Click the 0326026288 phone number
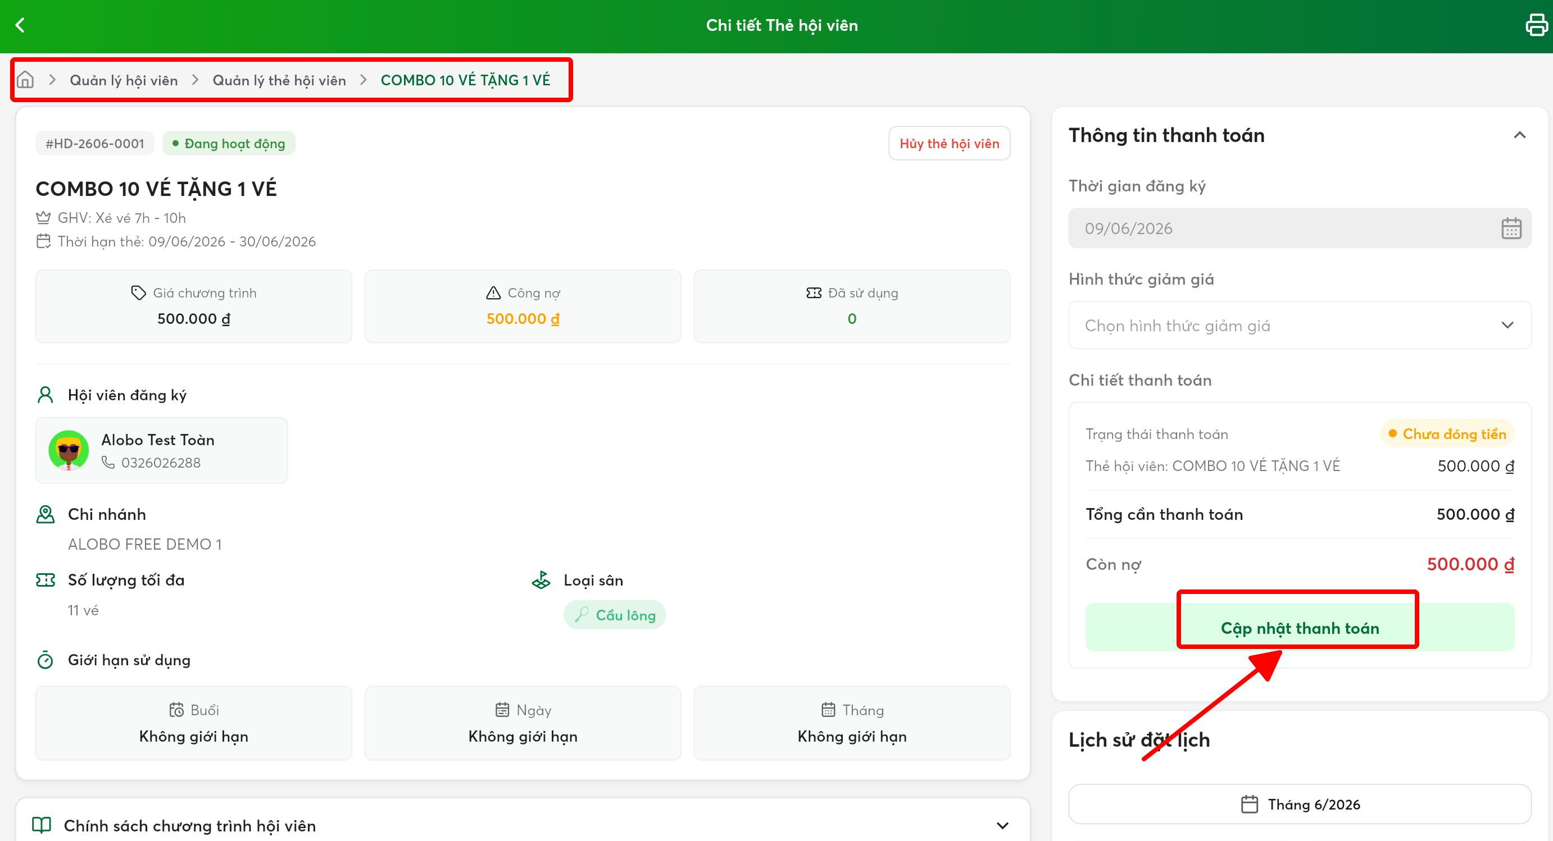Image resolution: width=1553 pixels, height=841 pixels. (x=160, y=462)
